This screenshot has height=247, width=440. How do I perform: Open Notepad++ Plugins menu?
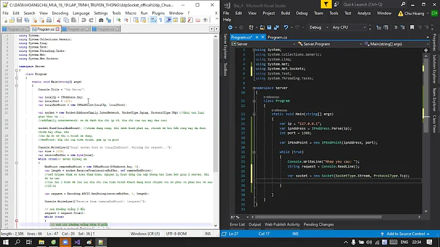click(x=158, y=13)
